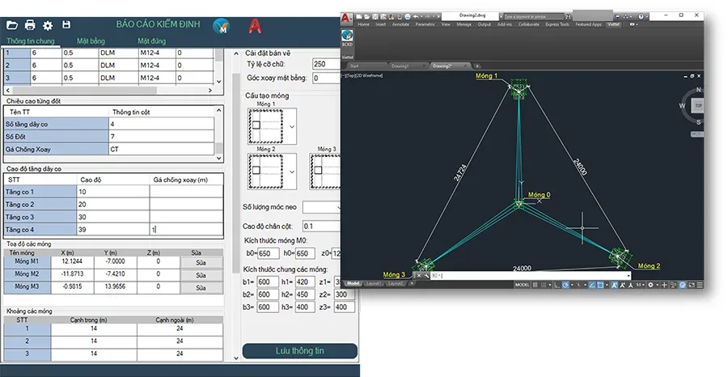Add a new drawing tab with plus

click(x=476, y=66)
